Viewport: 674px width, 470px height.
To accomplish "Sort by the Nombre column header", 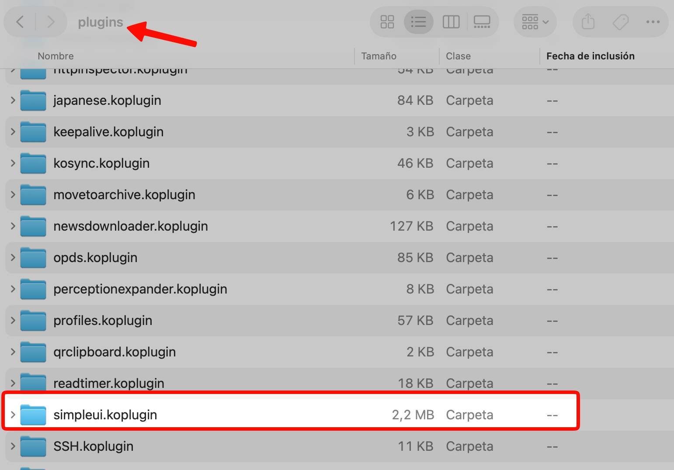I will click(x=56, y=56).
